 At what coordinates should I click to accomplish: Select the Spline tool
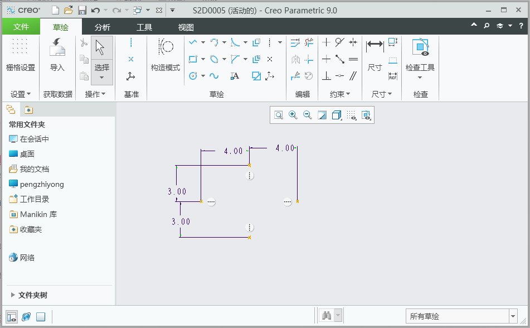tap(214, 76)
